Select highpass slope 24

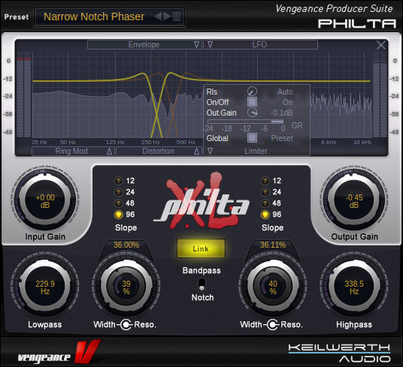click(265, 192)
